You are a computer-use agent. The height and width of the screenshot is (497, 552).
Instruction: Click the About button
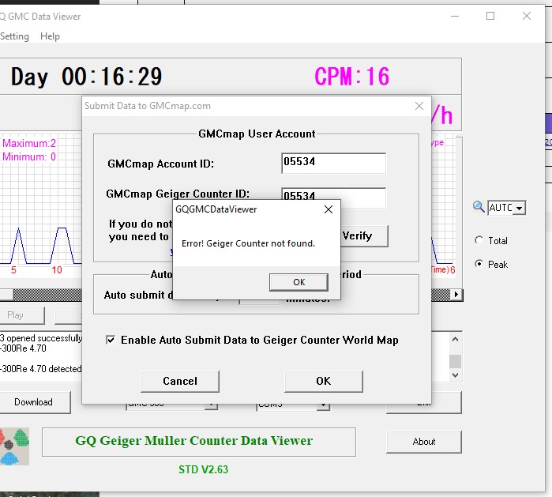click(424, 442)
